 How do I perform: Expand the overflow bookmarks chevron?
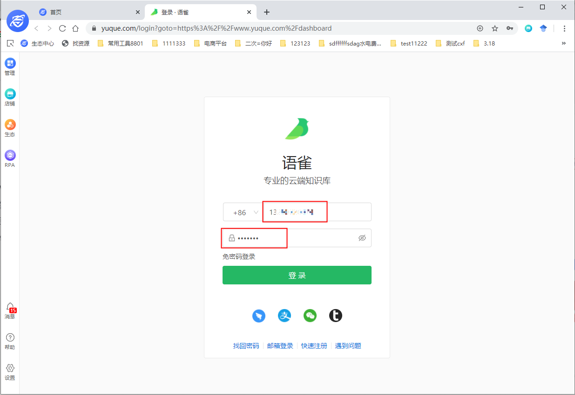click(x=563, y=43)
